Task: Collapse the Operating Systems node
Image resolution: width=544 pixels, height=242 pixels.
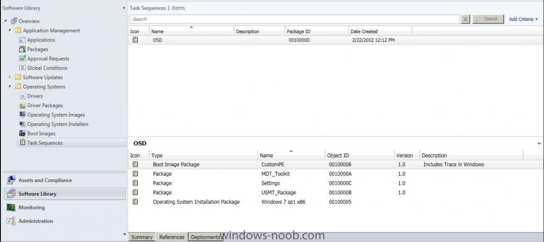Action: point(10,86)
